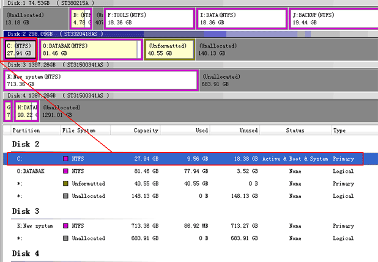The width and height of the screenshot is (378, 262).
Task: Click the Disk:3 1397.26GB header bar
Action: 190,65
